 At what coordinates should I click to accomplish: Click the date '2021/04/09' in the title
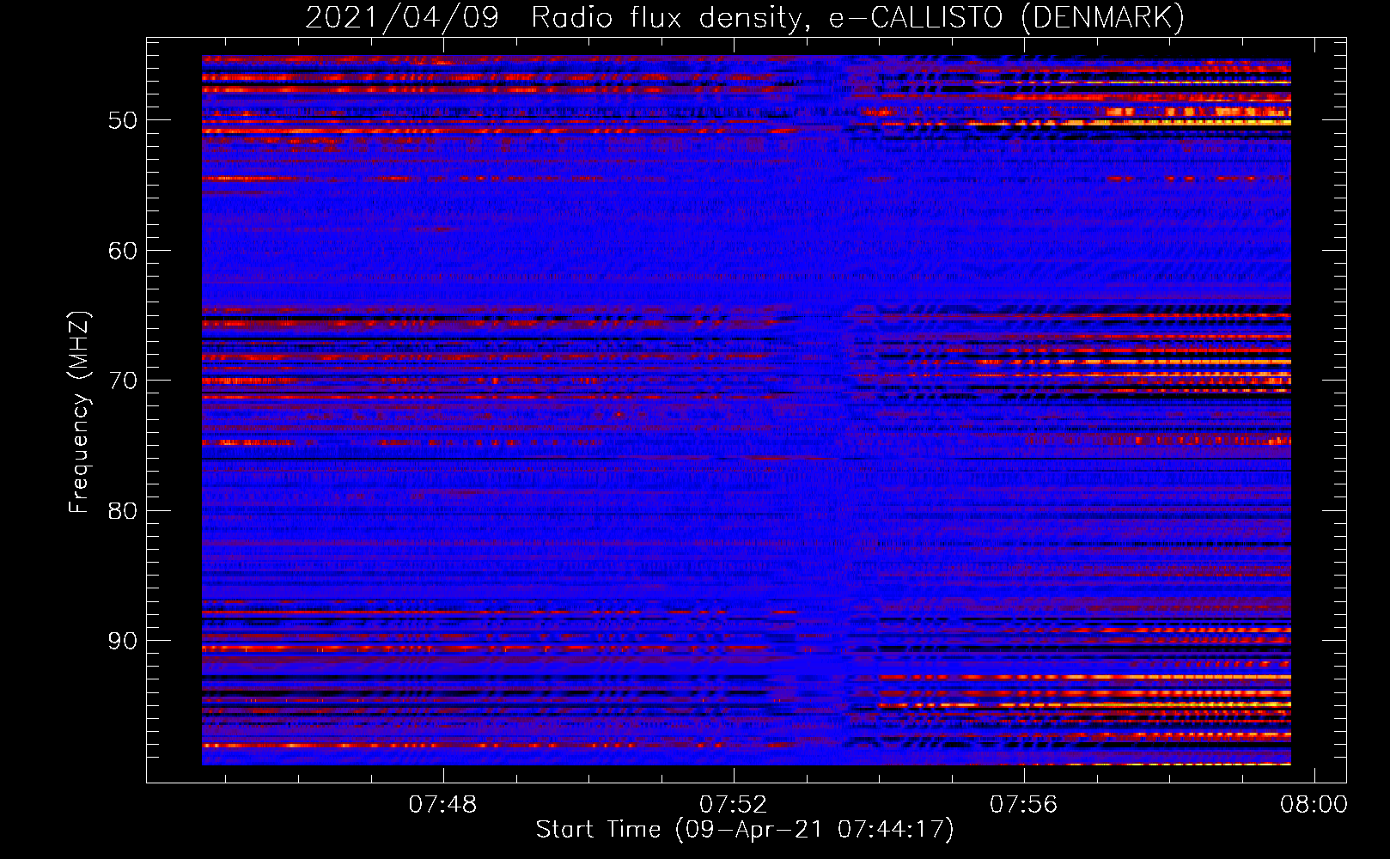402,18
